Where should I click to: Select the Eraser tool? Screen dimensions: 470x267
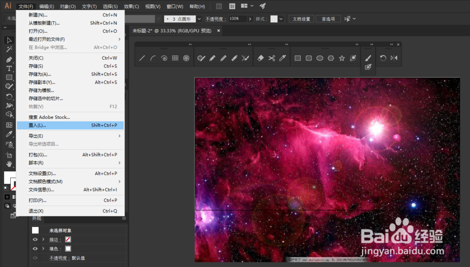(260, 58)
